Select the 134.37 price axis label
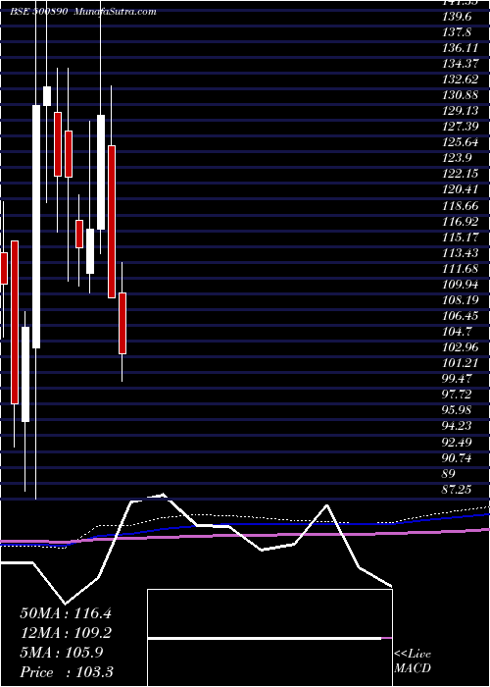The width and height of the screenshot is (490, 687). [x=460, y=64]
